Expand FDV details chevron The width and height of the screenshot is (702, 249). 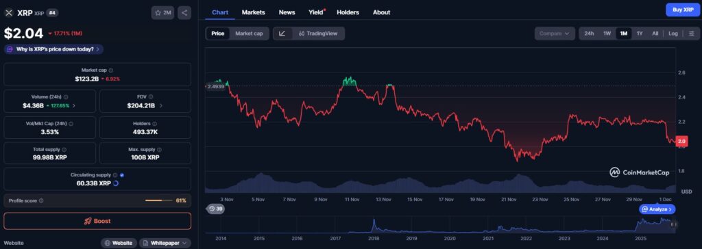pyautogui.click(x=160, y=106)
